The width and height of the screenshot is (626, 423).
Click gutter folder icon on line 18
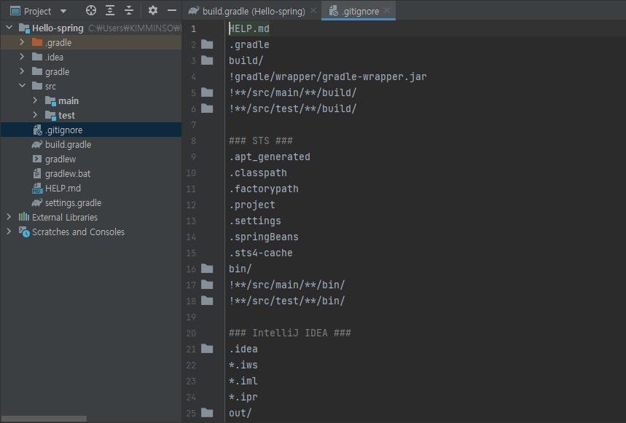pyautogui.click(x=207, y=300)
